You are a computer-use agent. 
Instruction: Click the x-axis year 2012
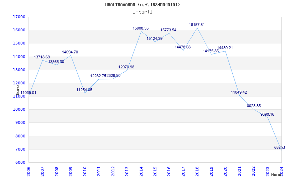113,171
